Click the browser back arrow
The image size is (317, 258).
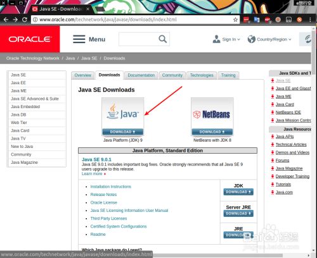[6, 20]
